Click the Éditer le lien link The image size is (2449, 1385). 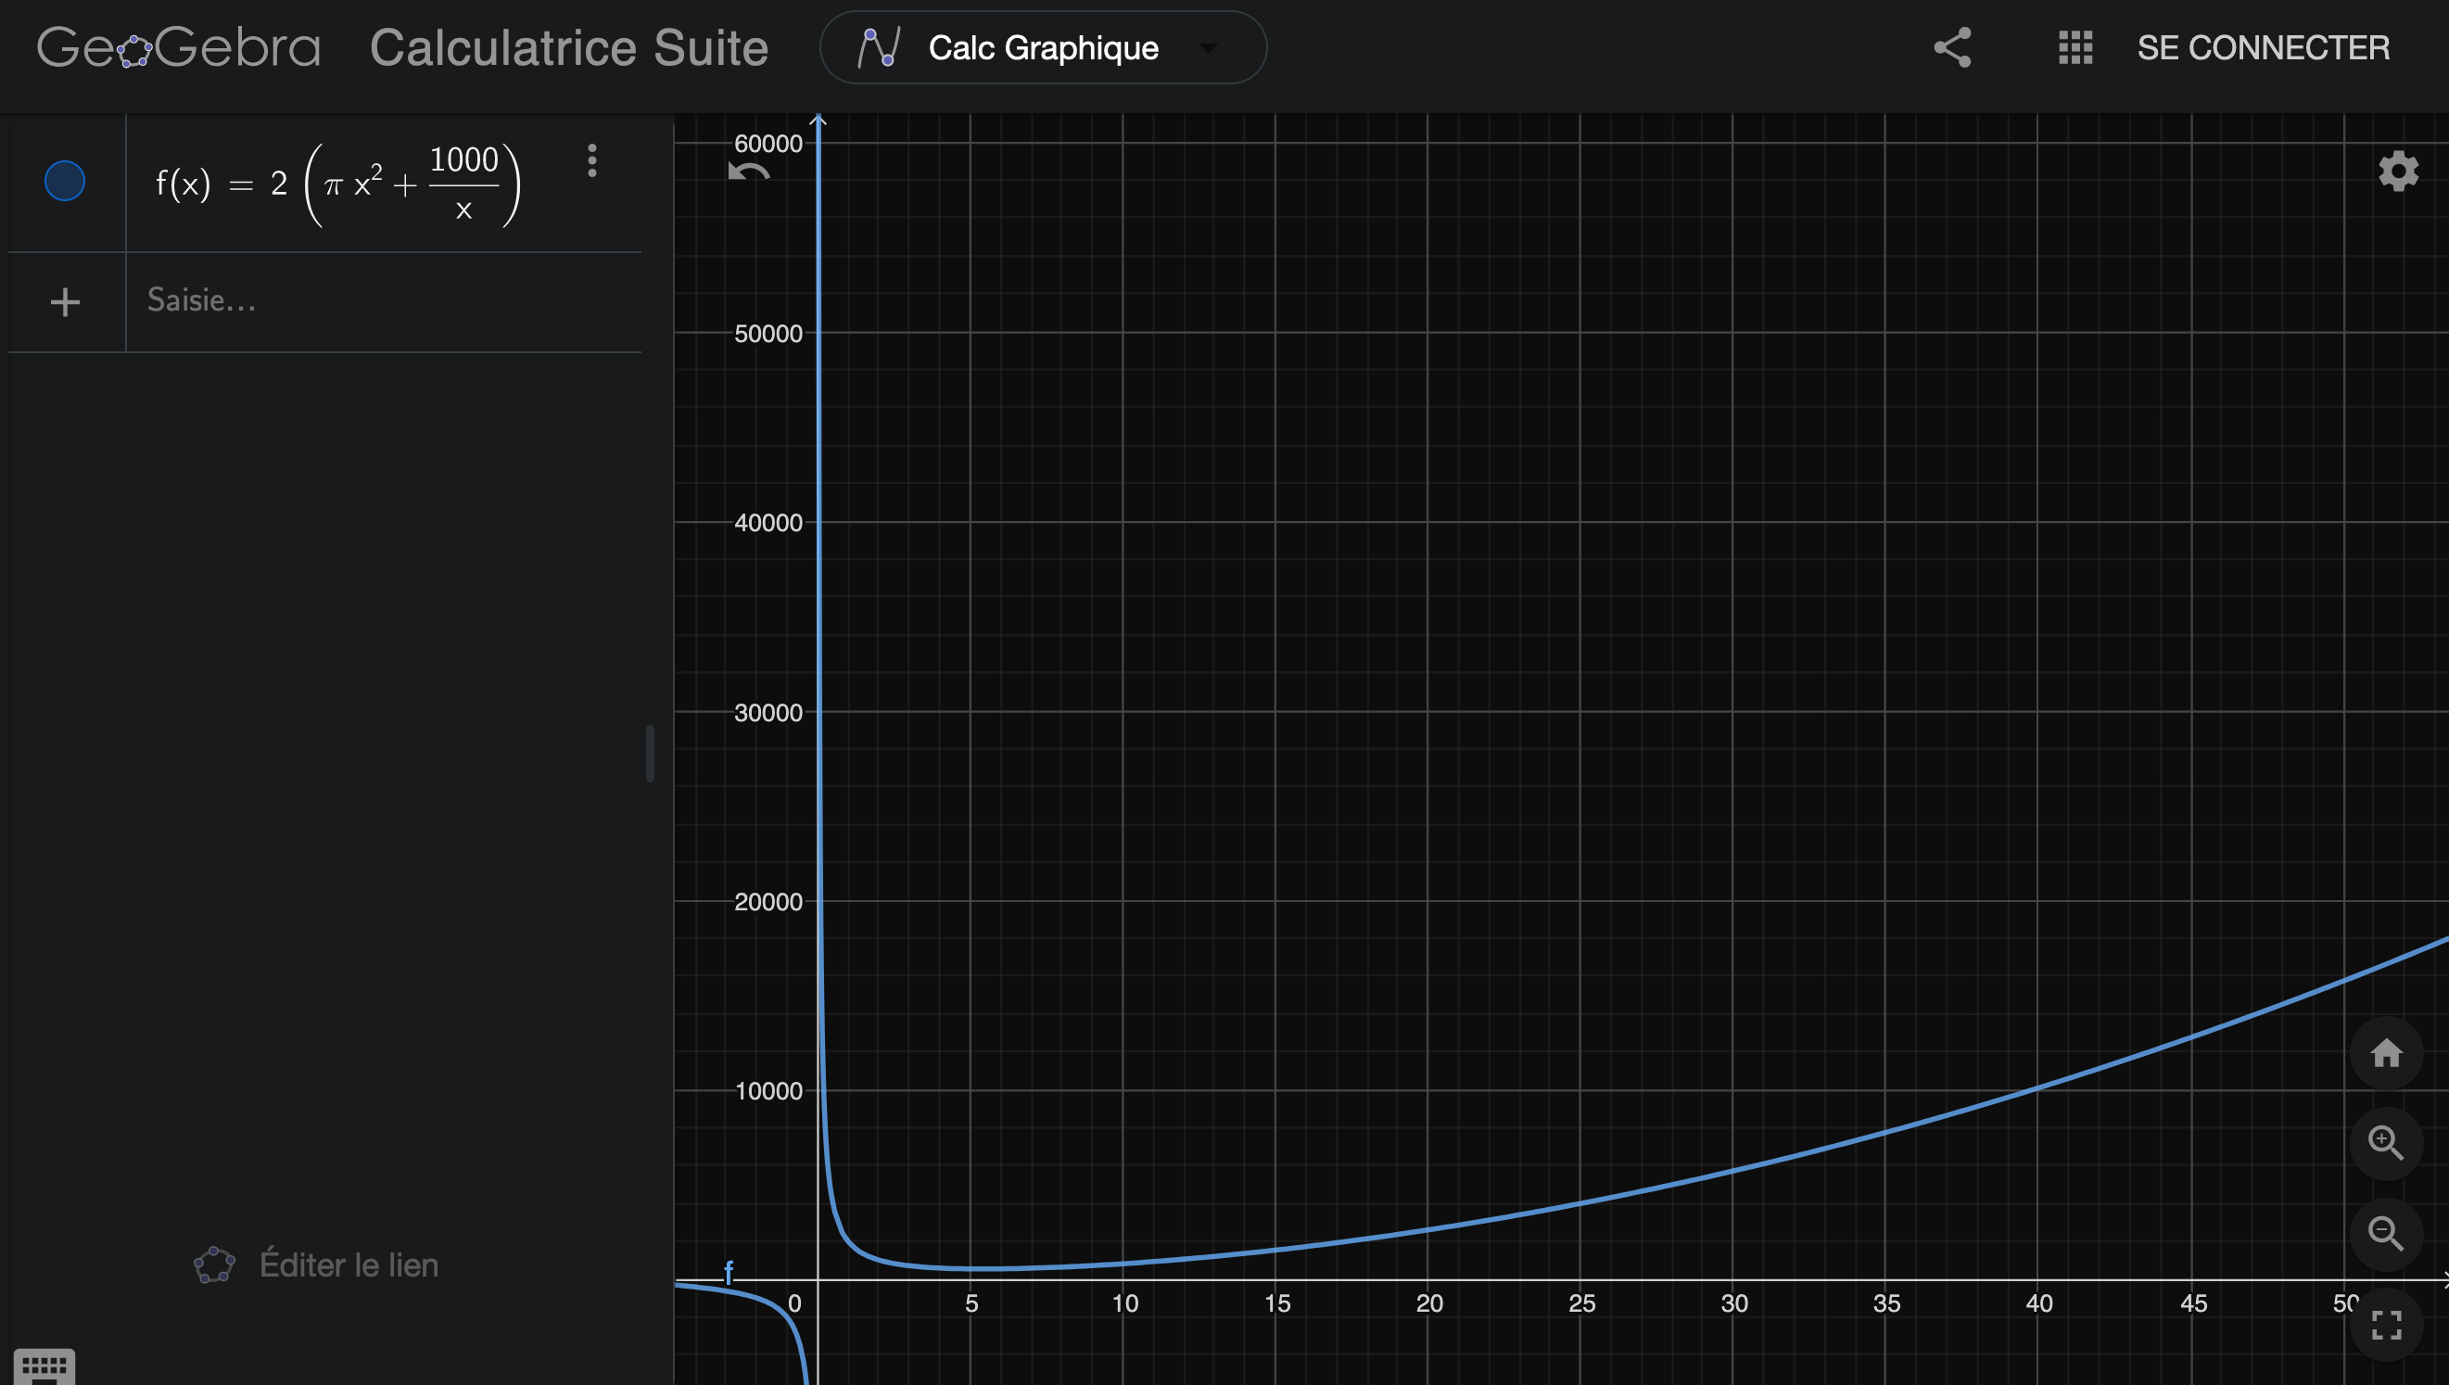pos(349,1264)
